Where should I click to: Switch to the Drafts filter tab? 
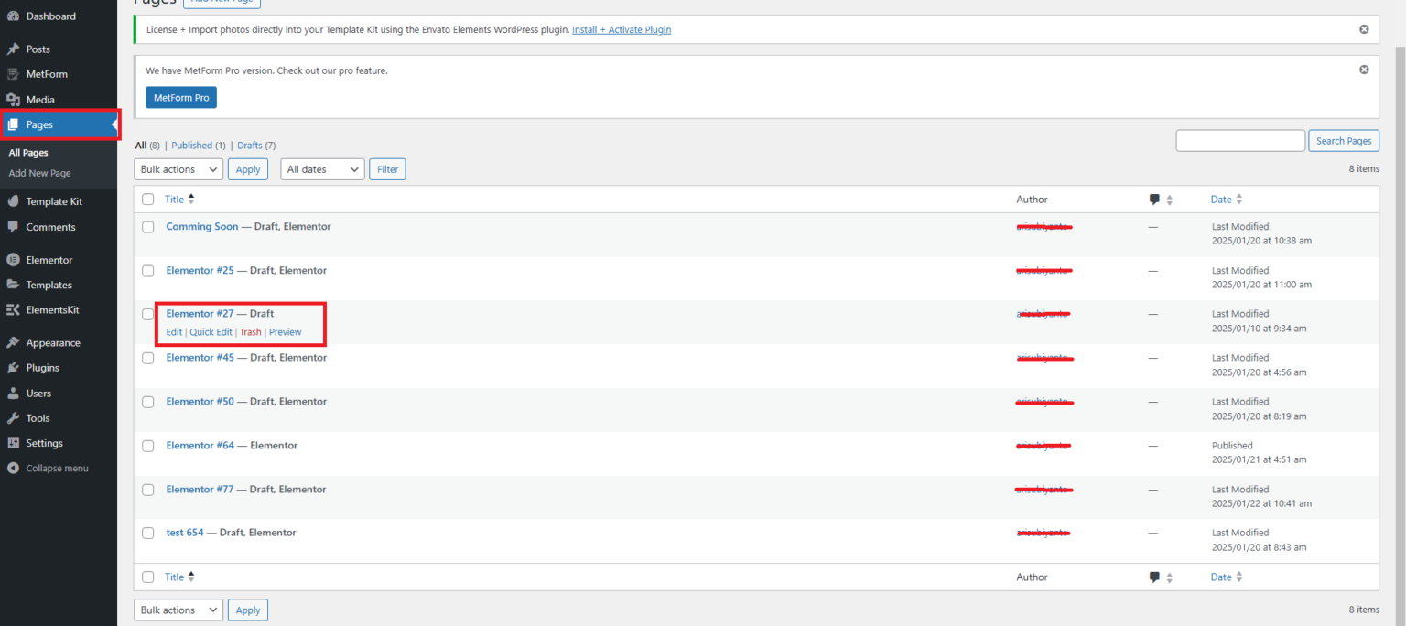[x=249, y=146]
